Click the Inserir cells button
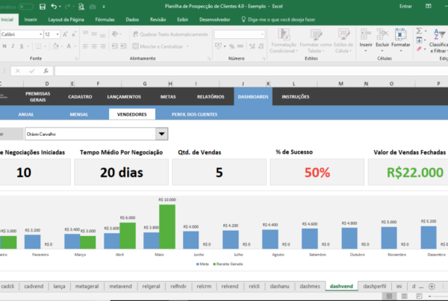This screenshot has height=301, width=448. pos(366,40)
